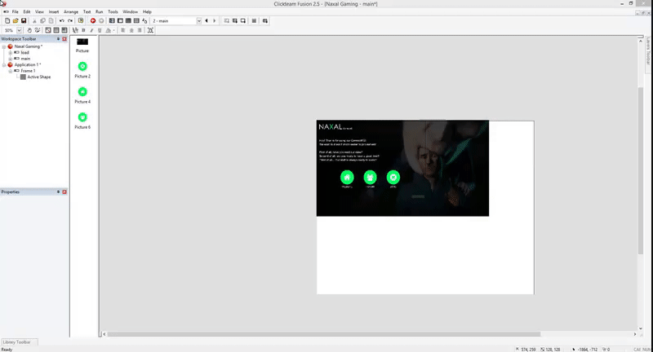The image size is (653, 352).
Task: Create a new application with New icon
Action: pos(7,21)
